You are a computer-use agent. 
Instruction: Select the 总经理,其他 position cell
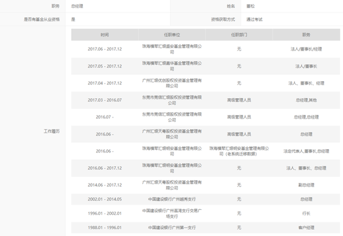[x=306, y=100]
